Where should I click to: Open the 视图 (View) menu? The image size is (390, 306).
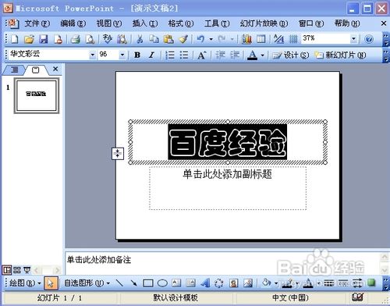pos(109,23)
